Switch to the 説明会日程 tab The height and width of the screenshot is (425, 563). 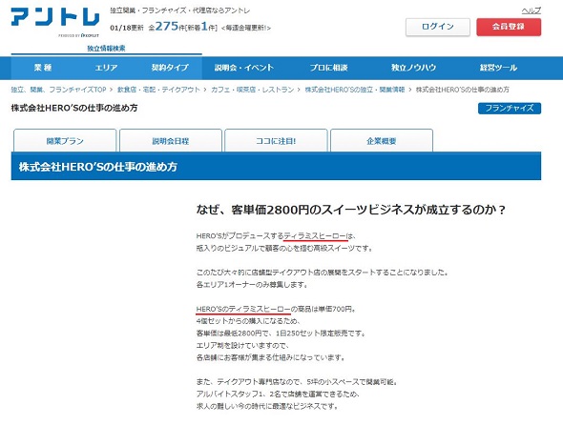pyautogui.click(x=171, y=141)
